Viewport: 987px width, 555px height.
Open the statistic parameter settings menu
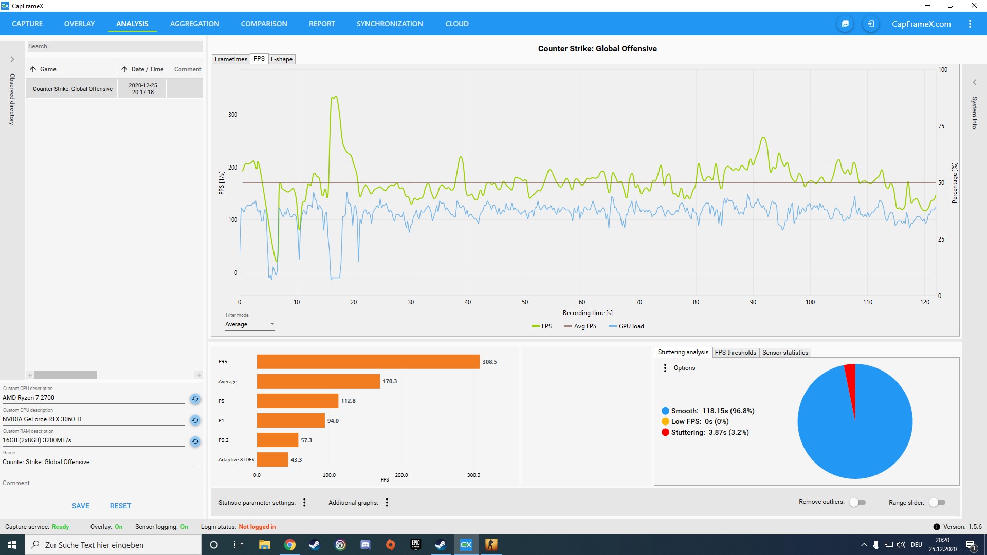[x=304, y=503]
